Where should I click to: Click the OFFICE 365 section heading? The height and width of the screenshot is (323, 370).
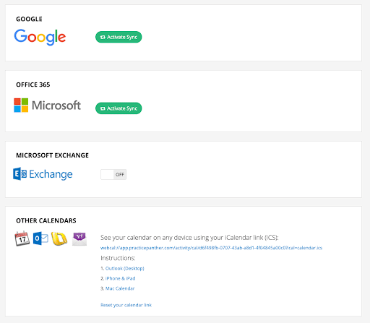pyautogui.click(x=33, y=85)
